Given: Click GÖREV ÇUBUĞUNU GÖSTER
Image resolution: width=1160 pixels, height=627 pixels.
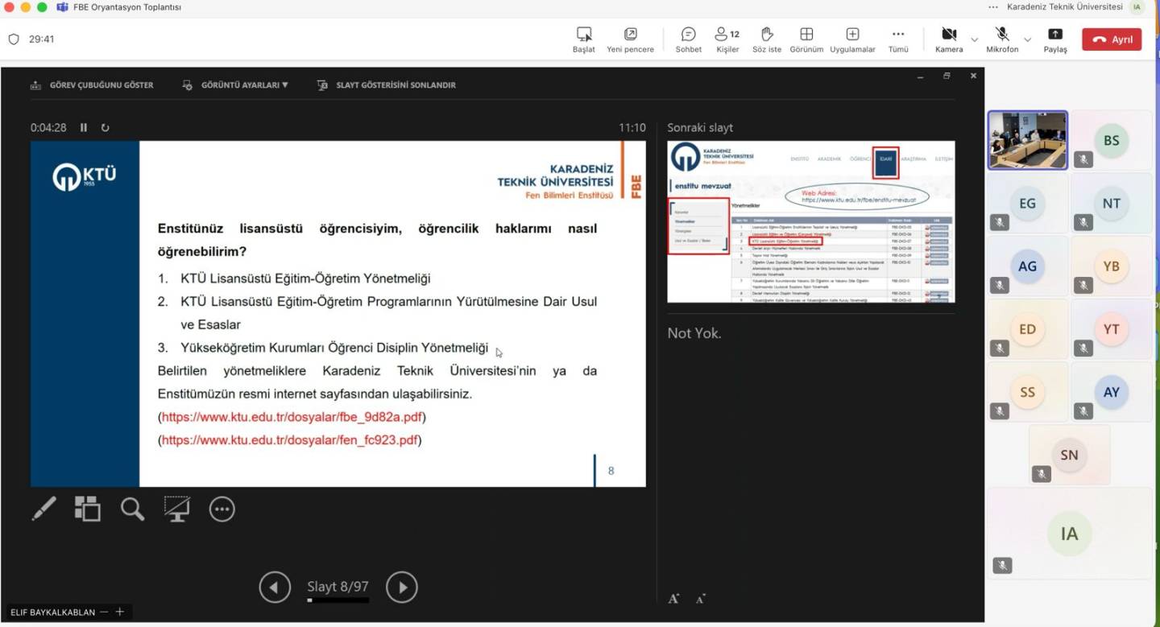Looking at the screenshot, I should [x=92, y=85].
